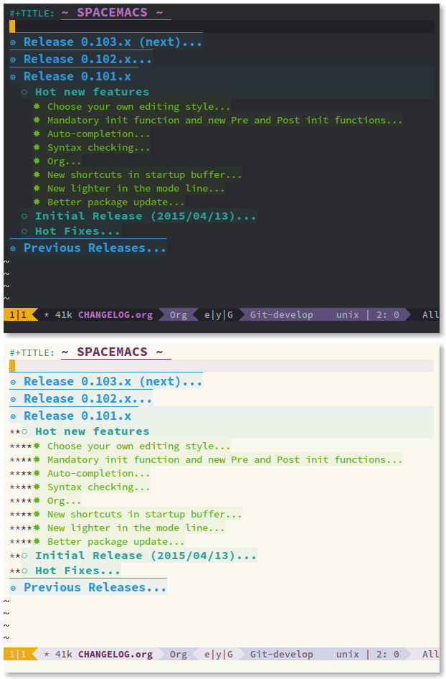Click bullet icon beside light Release 0.101.x
The height and width of the screenshot is (679, 446).
14,416
